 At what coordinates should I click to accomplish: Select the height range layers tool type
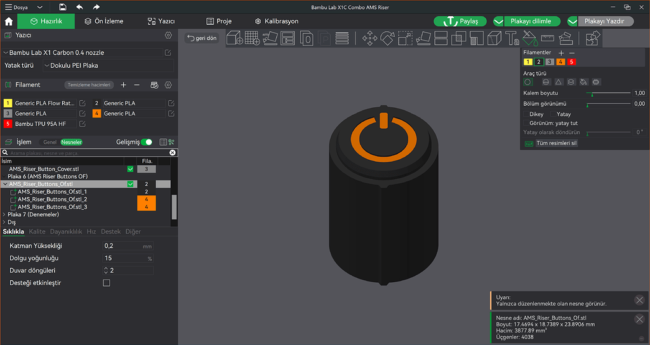click(571, 82)
